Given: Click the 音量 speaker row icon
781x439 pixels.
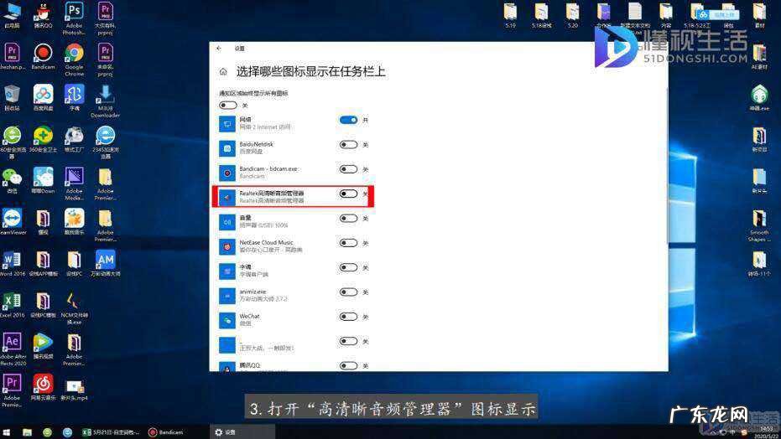Looking at the screenshot, I should point(227,222).
